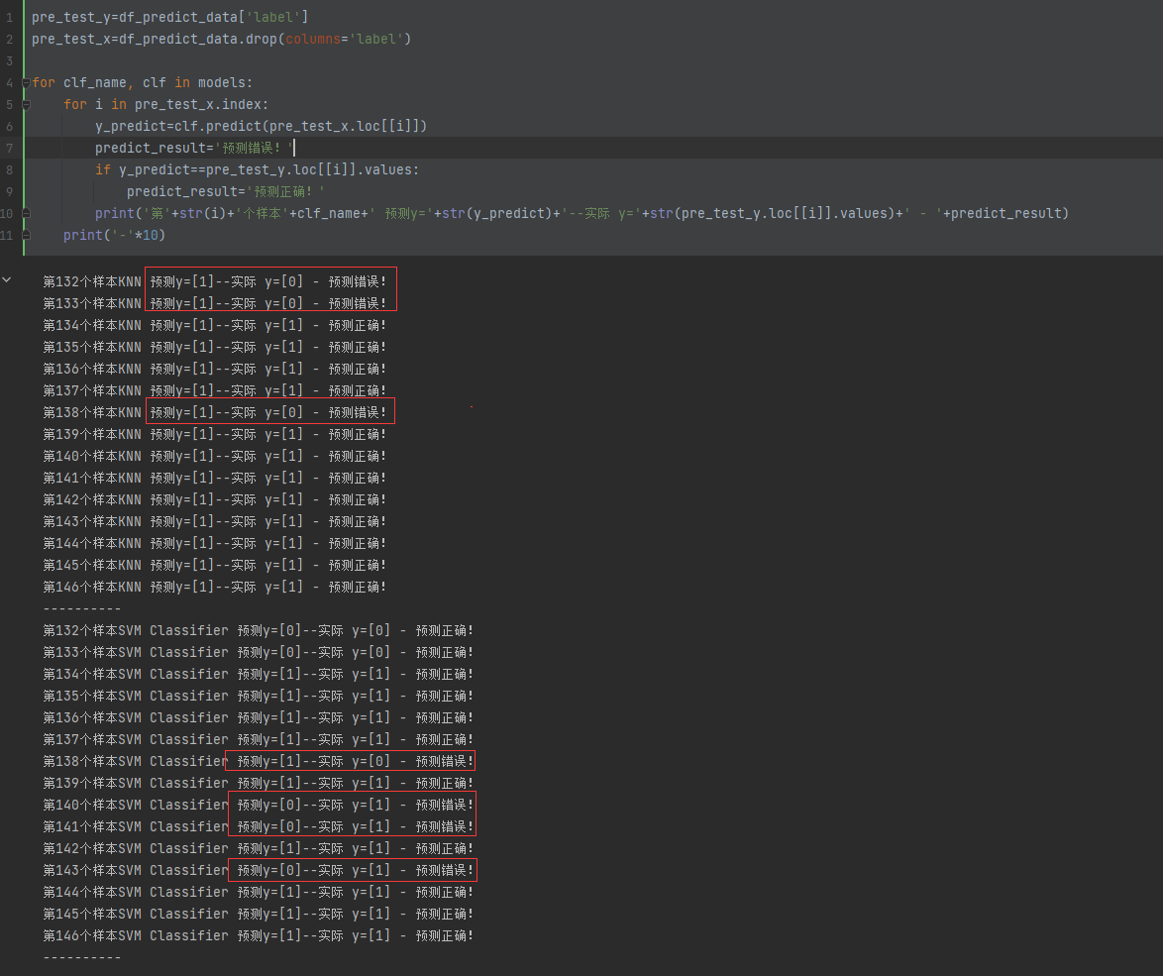Click line number 3 in the gutter
1163x976 pixels.
pos(9,61)
